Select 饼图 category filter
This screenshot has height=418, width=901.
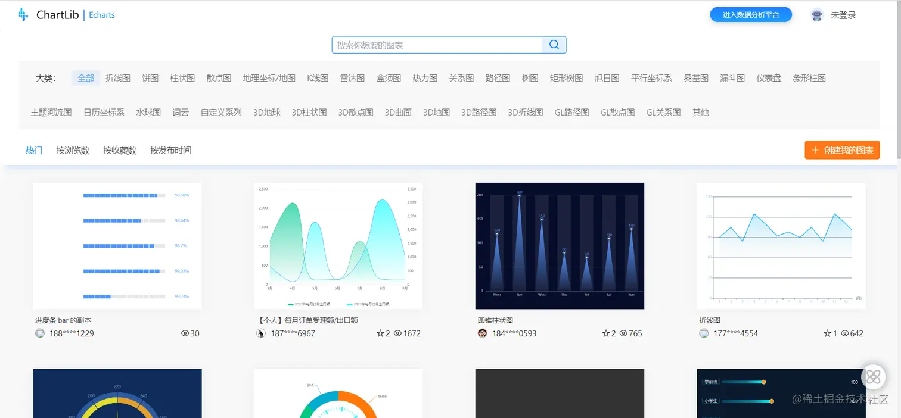pos(150,78)
